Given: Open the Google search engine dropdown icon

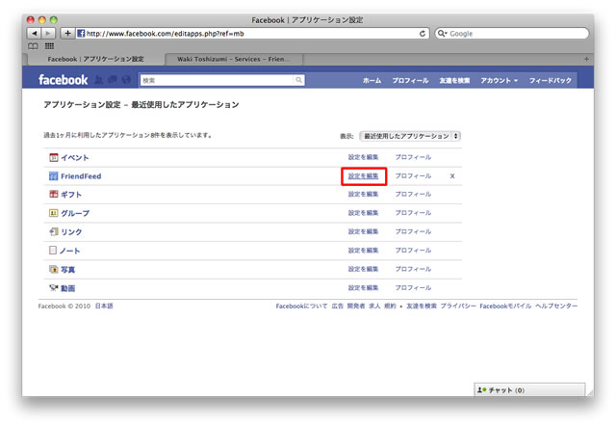Looking at the screenshot, I should pyautogui.click(x=443, y=34).
